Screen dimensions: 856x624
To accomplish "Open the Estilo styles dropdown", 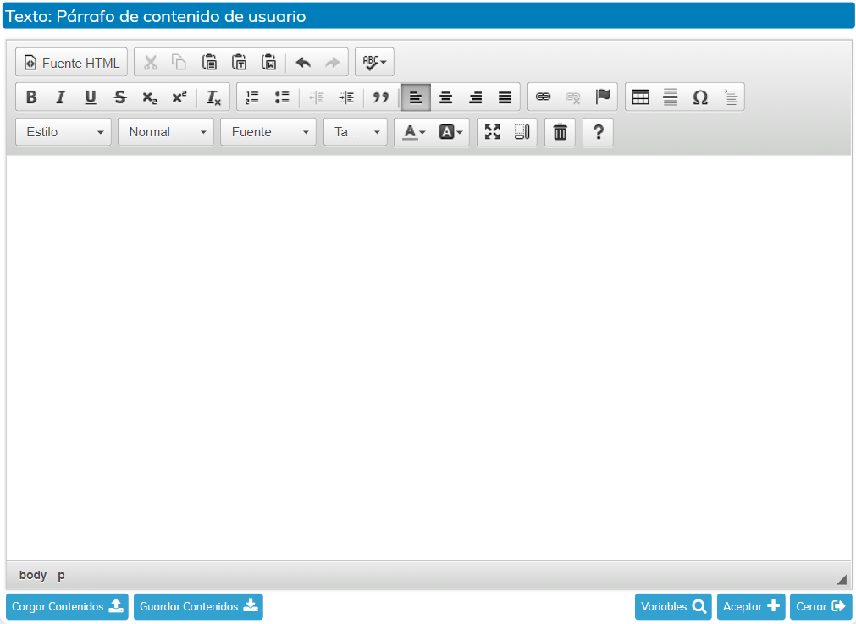I will pyautogui.click(x=64, y=132).
